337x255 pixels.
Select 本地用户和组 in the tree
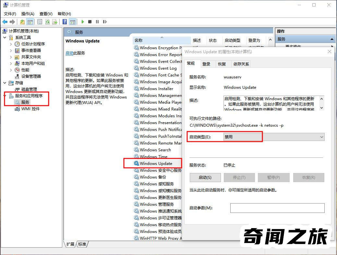click(33, 63)
